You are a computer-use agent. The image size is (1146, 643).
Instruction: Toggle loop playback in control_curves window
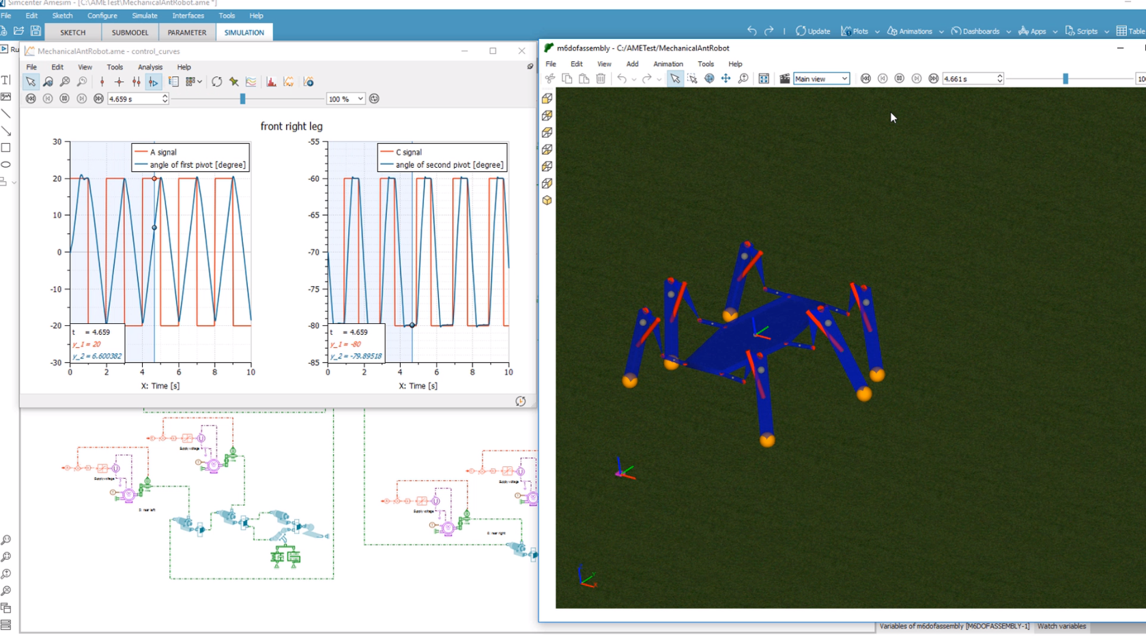click(x=374, y=99)
